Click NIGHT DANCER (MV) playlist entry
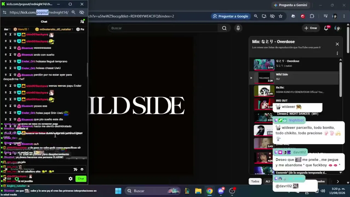350x197 pixels. tap(297, 114)
